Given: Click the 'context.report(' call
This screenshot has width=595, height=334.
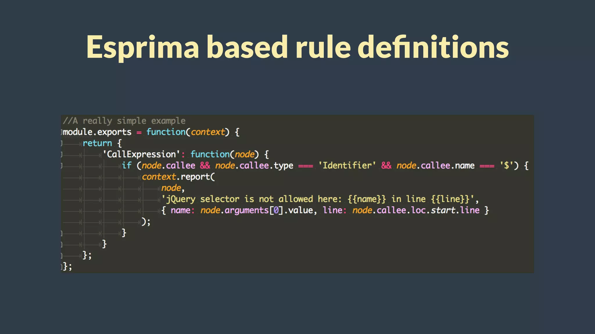Looking at the screenshot, I should [x=178, y=177].
